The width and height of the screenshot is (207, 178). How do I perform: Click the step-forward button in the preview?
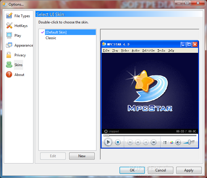pos(146,142)
